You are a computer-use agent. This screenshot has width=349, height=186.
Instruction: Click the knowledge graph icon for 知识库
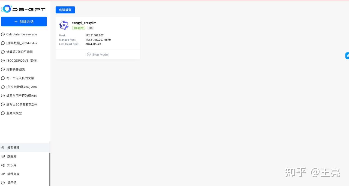(x=3, y=165)
